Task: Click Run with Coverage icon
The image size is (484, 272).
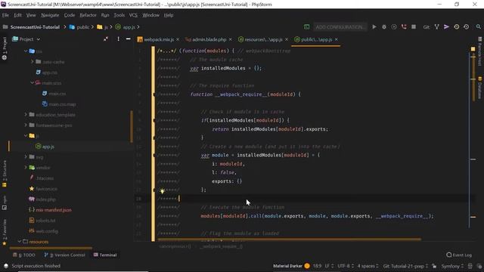Action: pyautogui.click(x=394, y=27)
